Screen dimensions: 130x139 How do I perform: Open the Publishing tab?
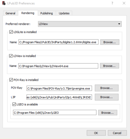point(47,13)
